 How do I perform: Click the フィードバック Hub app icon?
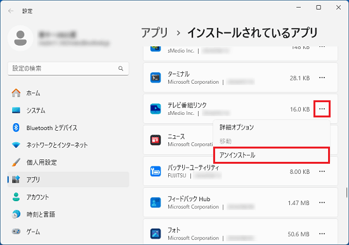coord(155,202)
